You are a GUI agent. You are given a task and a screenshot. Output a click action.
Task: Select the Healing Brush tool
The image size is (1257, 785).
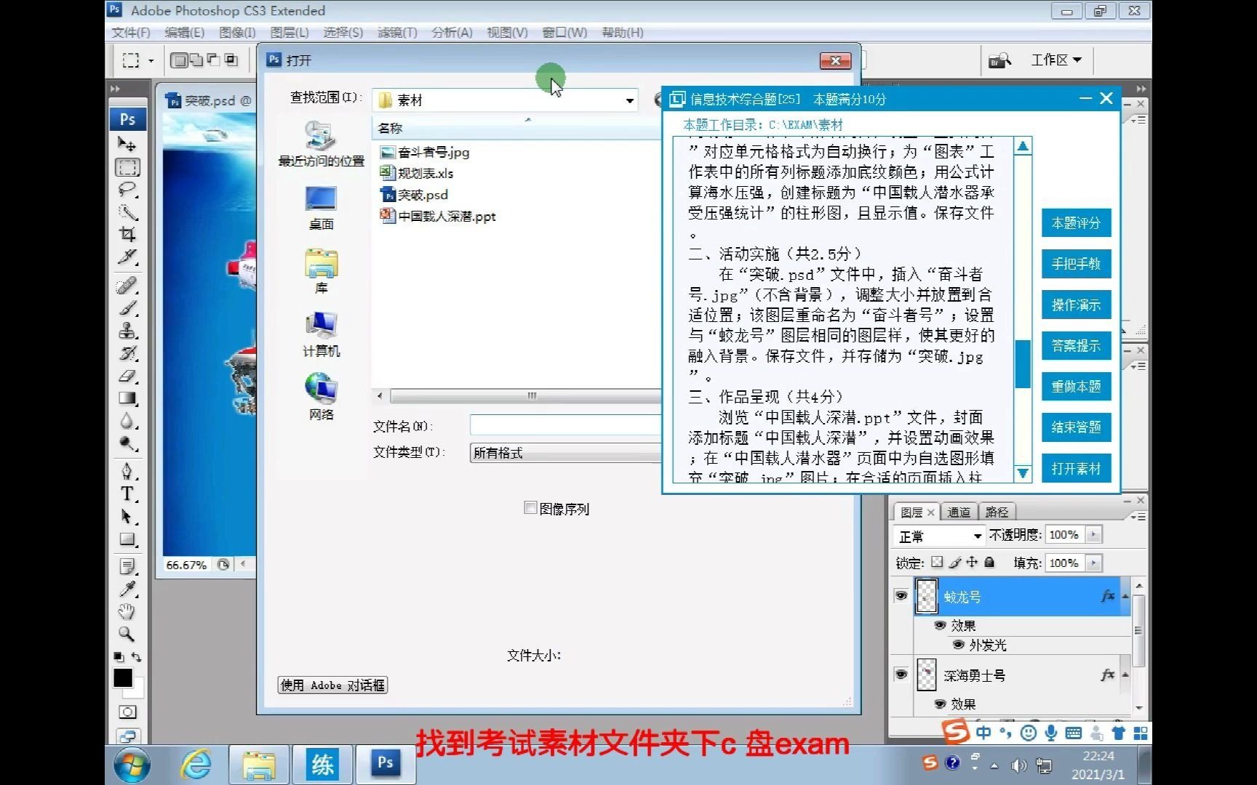pyautogui.click(x=127, y=286)
